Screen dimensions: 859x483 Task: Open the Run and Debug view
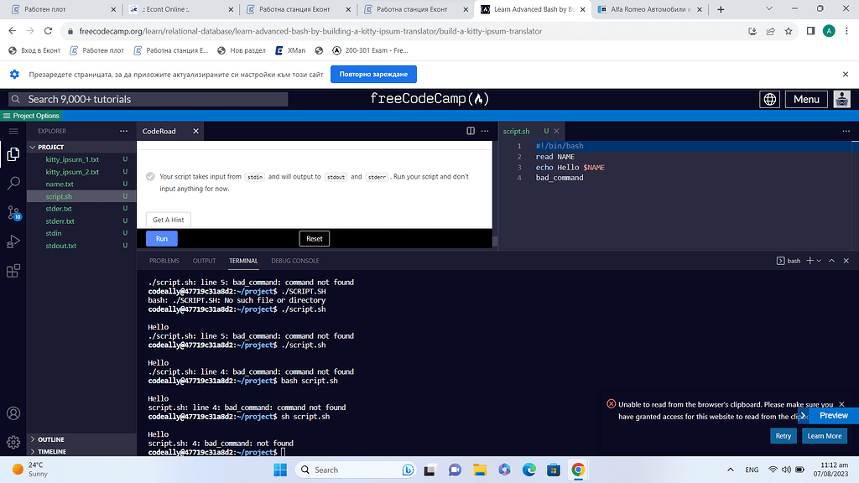tap(13, 241)
